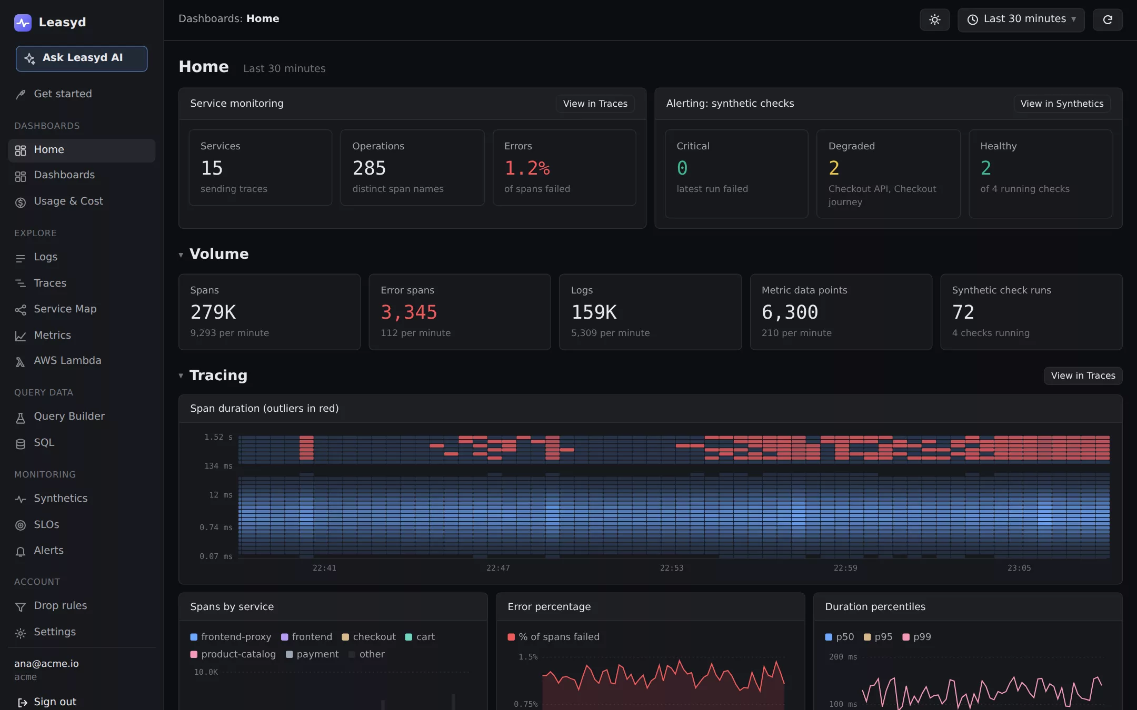
Task: Click the Degraded checks card
Action: tap(888, 174)
